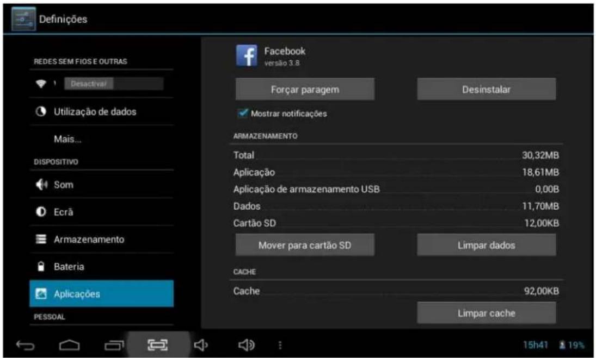This screenshot has height=358, width=596.
Task: Tap the volume up icon
Action: [247, 345]
